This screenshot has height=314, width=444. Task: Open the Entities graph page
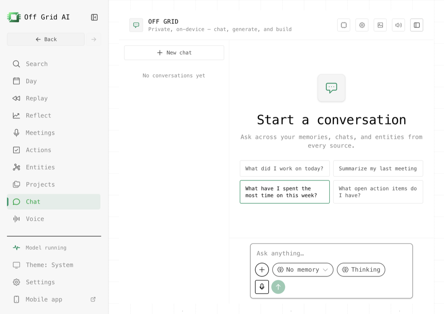[54, 167]
